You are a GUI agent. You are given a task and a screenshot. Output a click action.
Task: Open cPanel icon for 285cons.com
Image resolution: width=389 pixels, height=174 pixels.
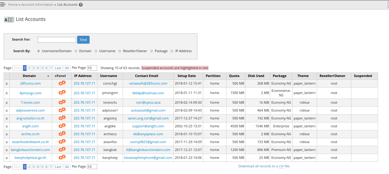[62, 83]
